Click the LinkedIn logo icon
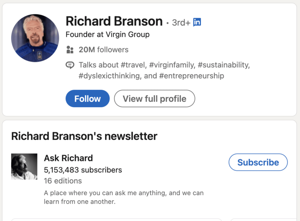The width and height of the screenshot is (300, 221). tap(196, 22)
